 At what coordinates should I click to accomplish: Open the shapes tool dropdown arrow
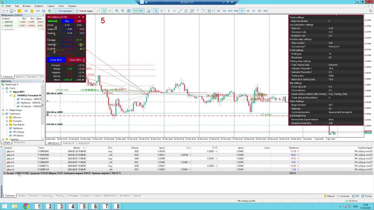tap(212, 11)
